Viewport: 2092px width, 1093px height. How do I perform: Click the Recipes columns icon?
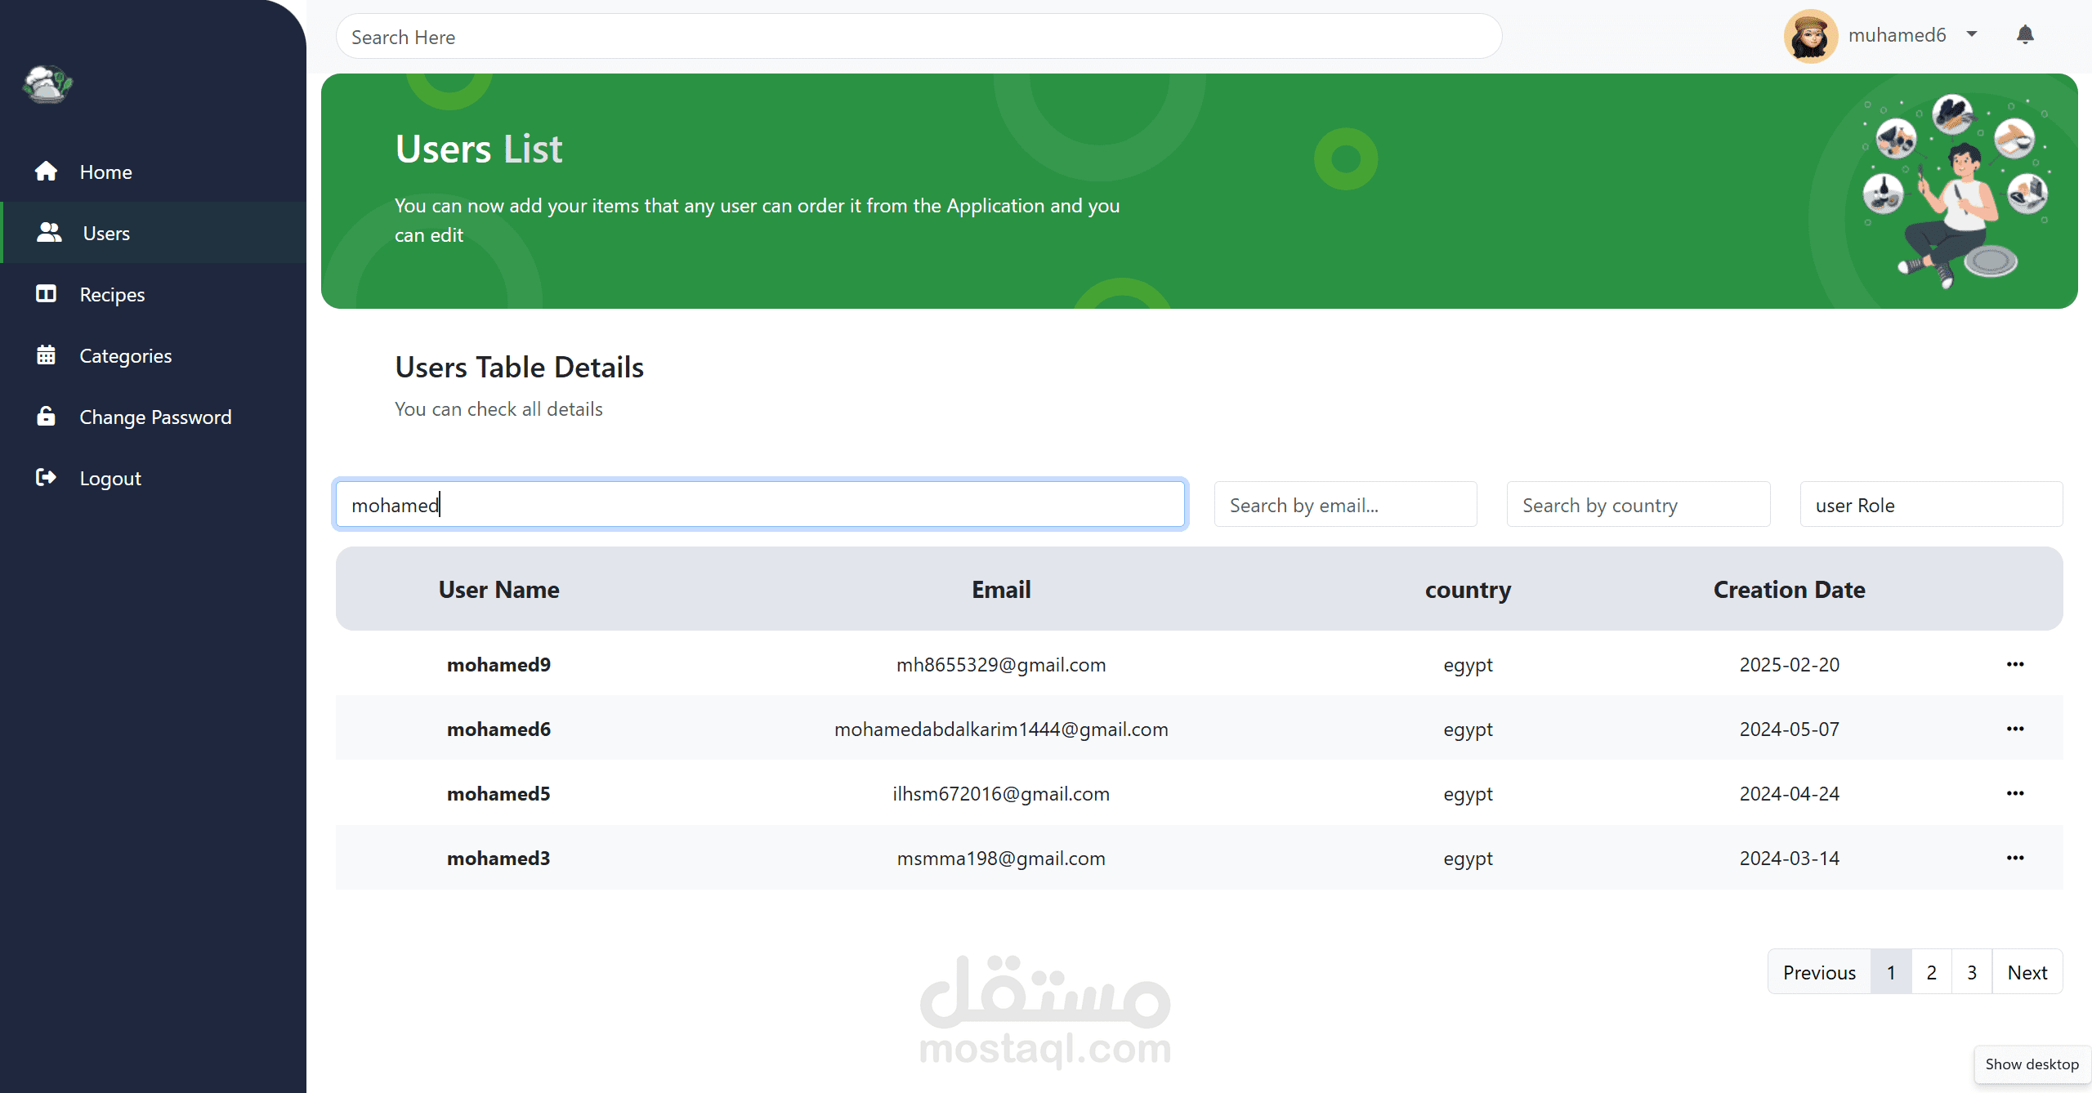[x=46, y=293]
